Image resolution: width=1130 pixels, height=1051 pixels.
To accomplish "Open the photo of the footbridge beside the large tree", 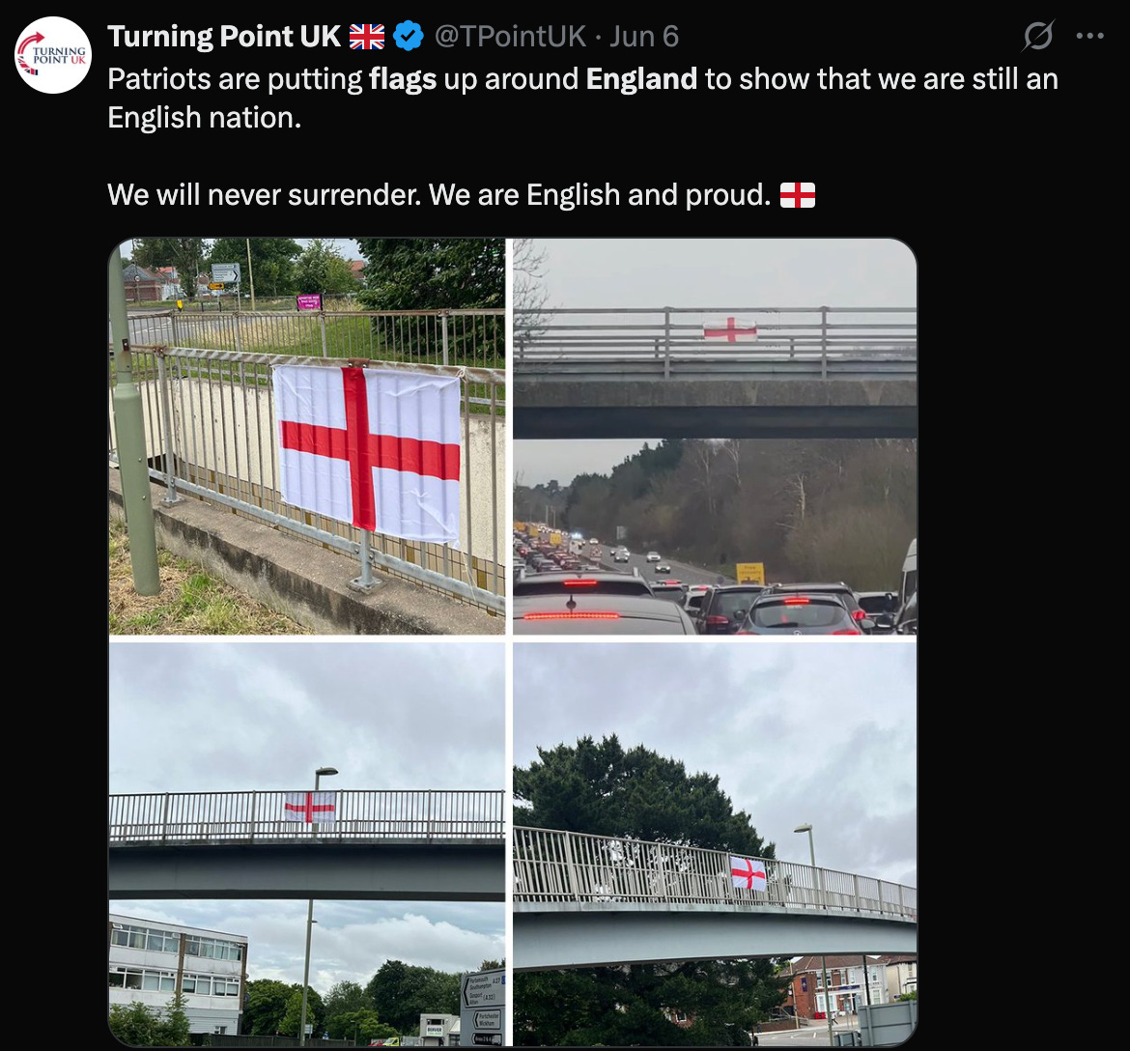I will (714, 844).
